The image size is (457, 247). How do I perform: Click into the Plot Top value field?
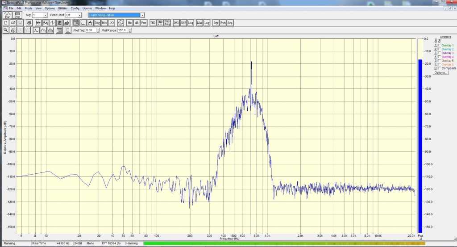coord(91,30)
